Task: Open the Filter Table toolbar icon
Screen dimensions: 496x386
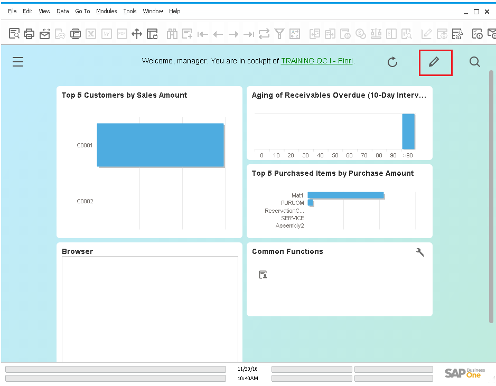Action: (279, 34)
